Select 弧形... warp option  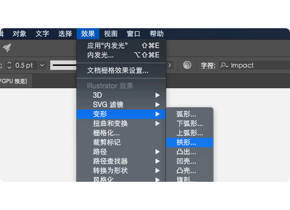(190, 114)
